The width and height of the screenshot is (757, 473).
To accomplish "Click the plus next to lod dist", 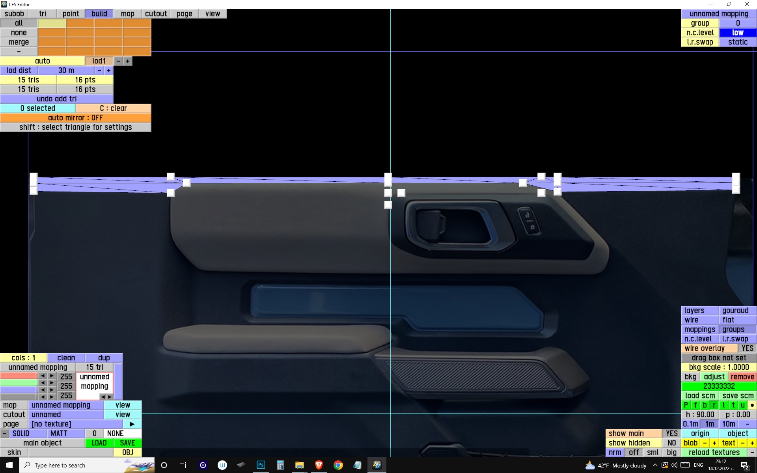I will (x=108, y=71).
